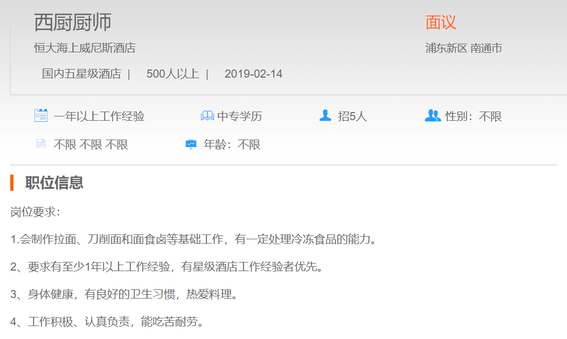Image resolution: width=567 pixels, height=339 pixels.
Task: Click the 一年以上工作经验 requirement text
Action: point(99,116)
